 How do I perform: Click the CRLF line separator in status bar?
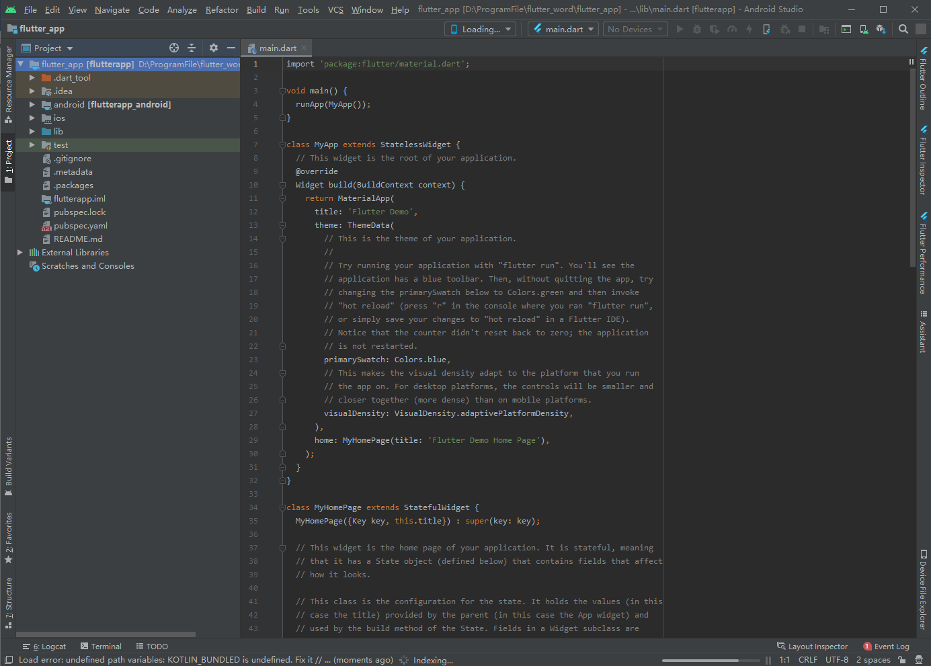click(807, 660)
